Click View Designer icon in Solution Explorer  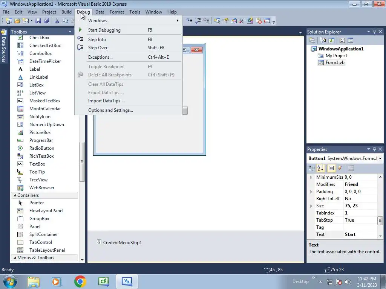pyautogui.click(x=351, y=40)
